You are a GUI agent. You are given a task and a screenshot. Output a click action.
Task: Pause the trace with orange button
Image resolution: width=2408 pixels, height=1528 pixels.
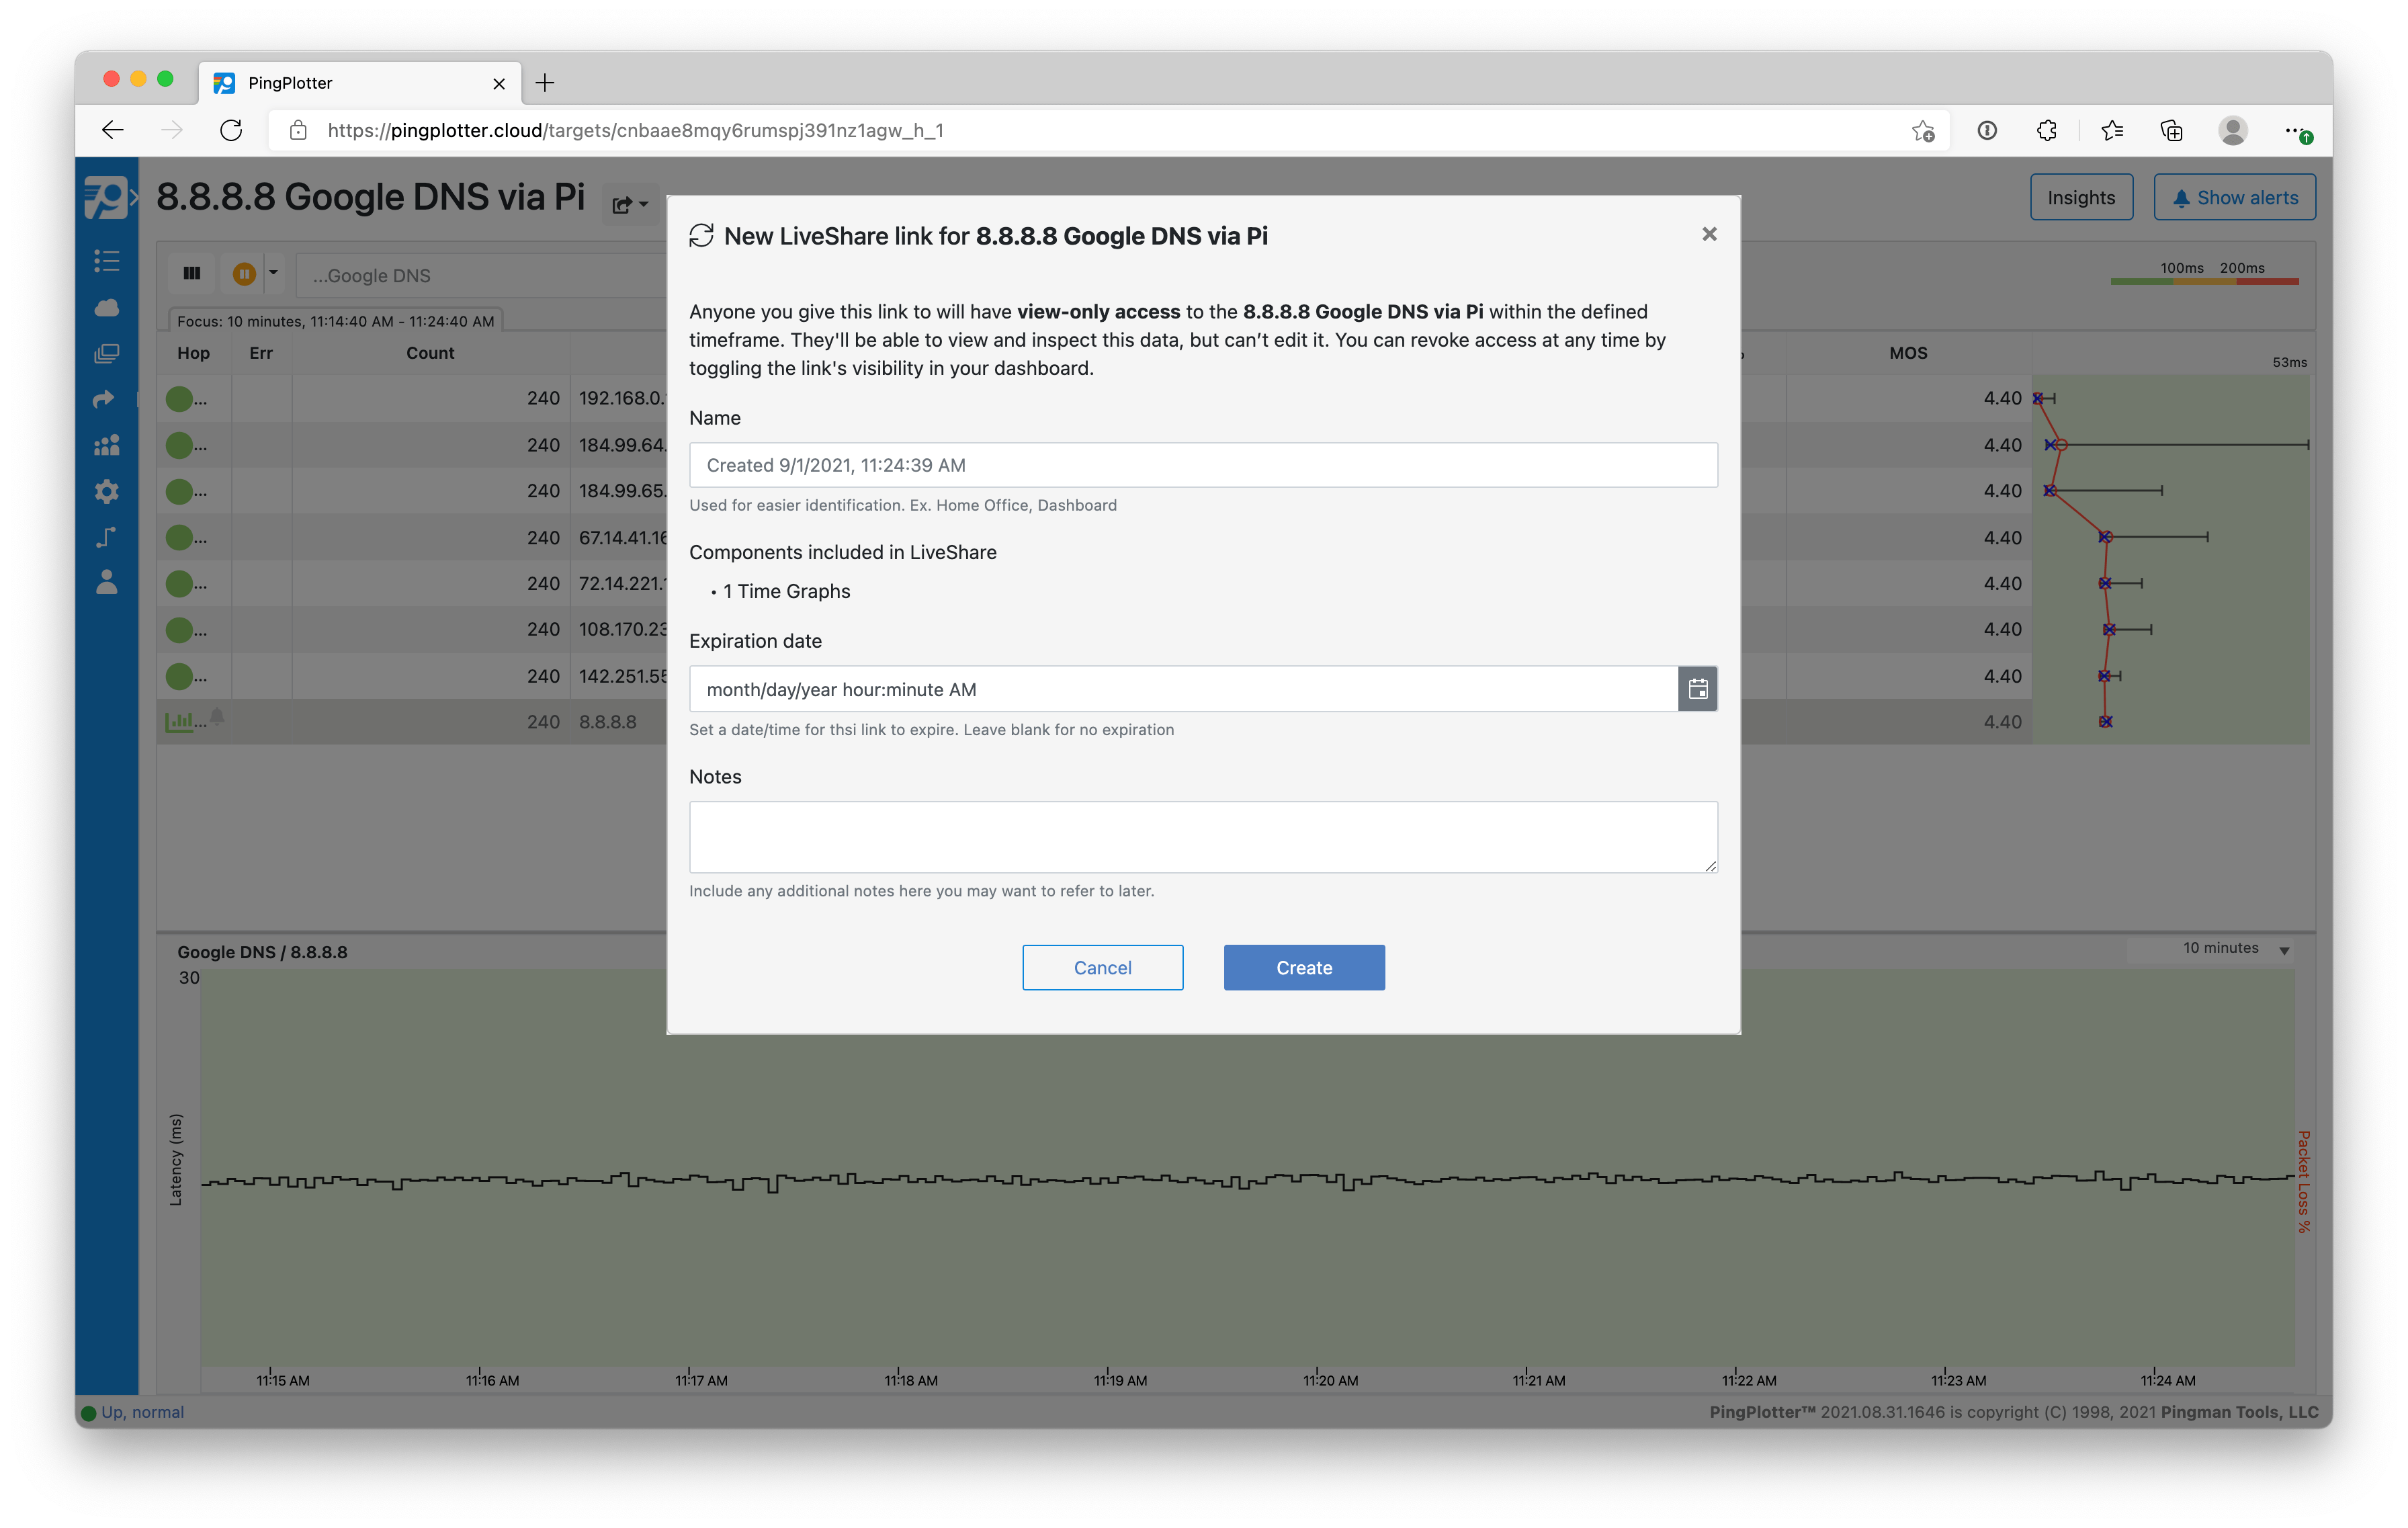pos(243,274)
